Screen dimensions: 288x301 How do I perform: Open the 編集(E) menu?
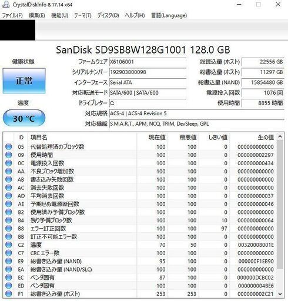[x=36, y=15]
